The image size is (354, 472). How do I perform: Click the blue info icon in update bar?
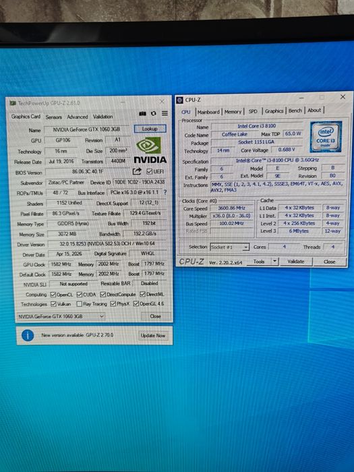pos(28,335)
